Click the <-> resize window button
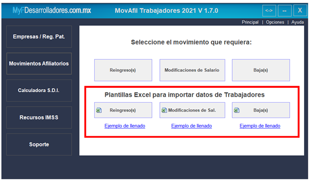This screenshot has height=181, width=309. pos(269,10)
